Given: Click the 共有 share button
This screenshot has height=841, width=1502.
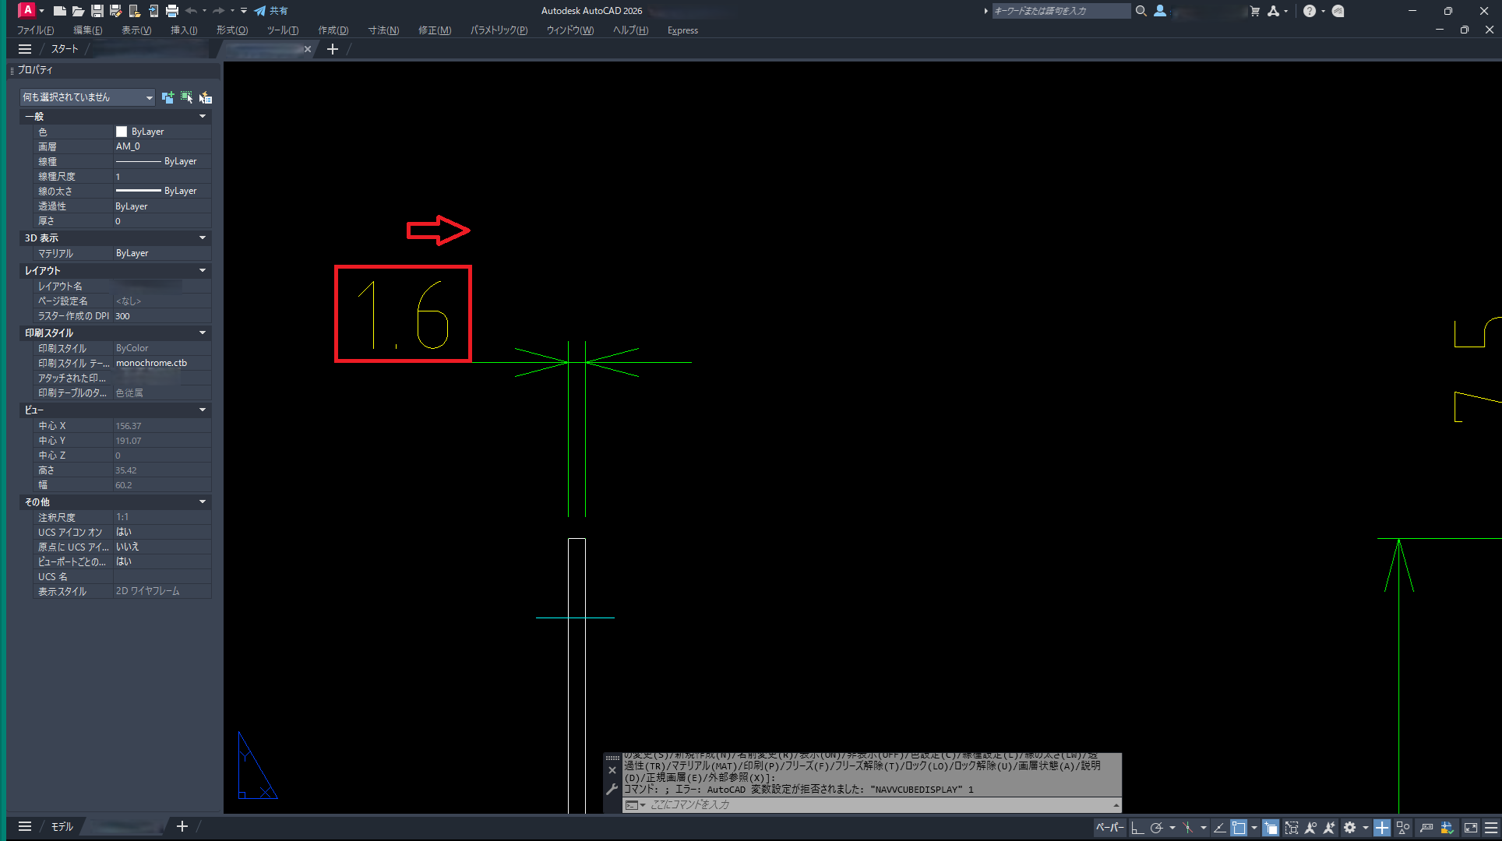Looking at the screenshot, I should pyautogui.click(x=271, y=11).
